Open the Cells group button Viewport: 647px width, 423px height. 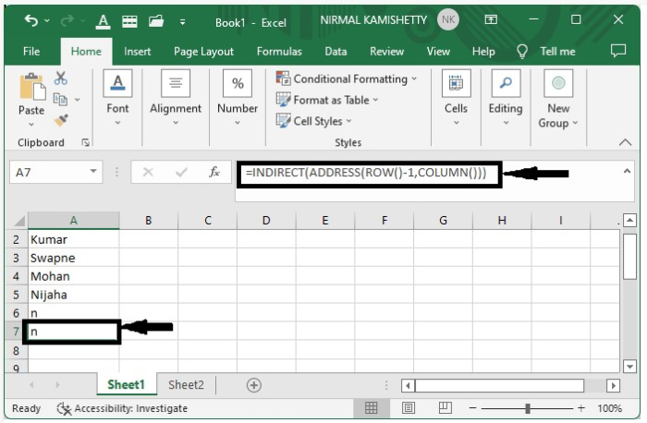456,98
